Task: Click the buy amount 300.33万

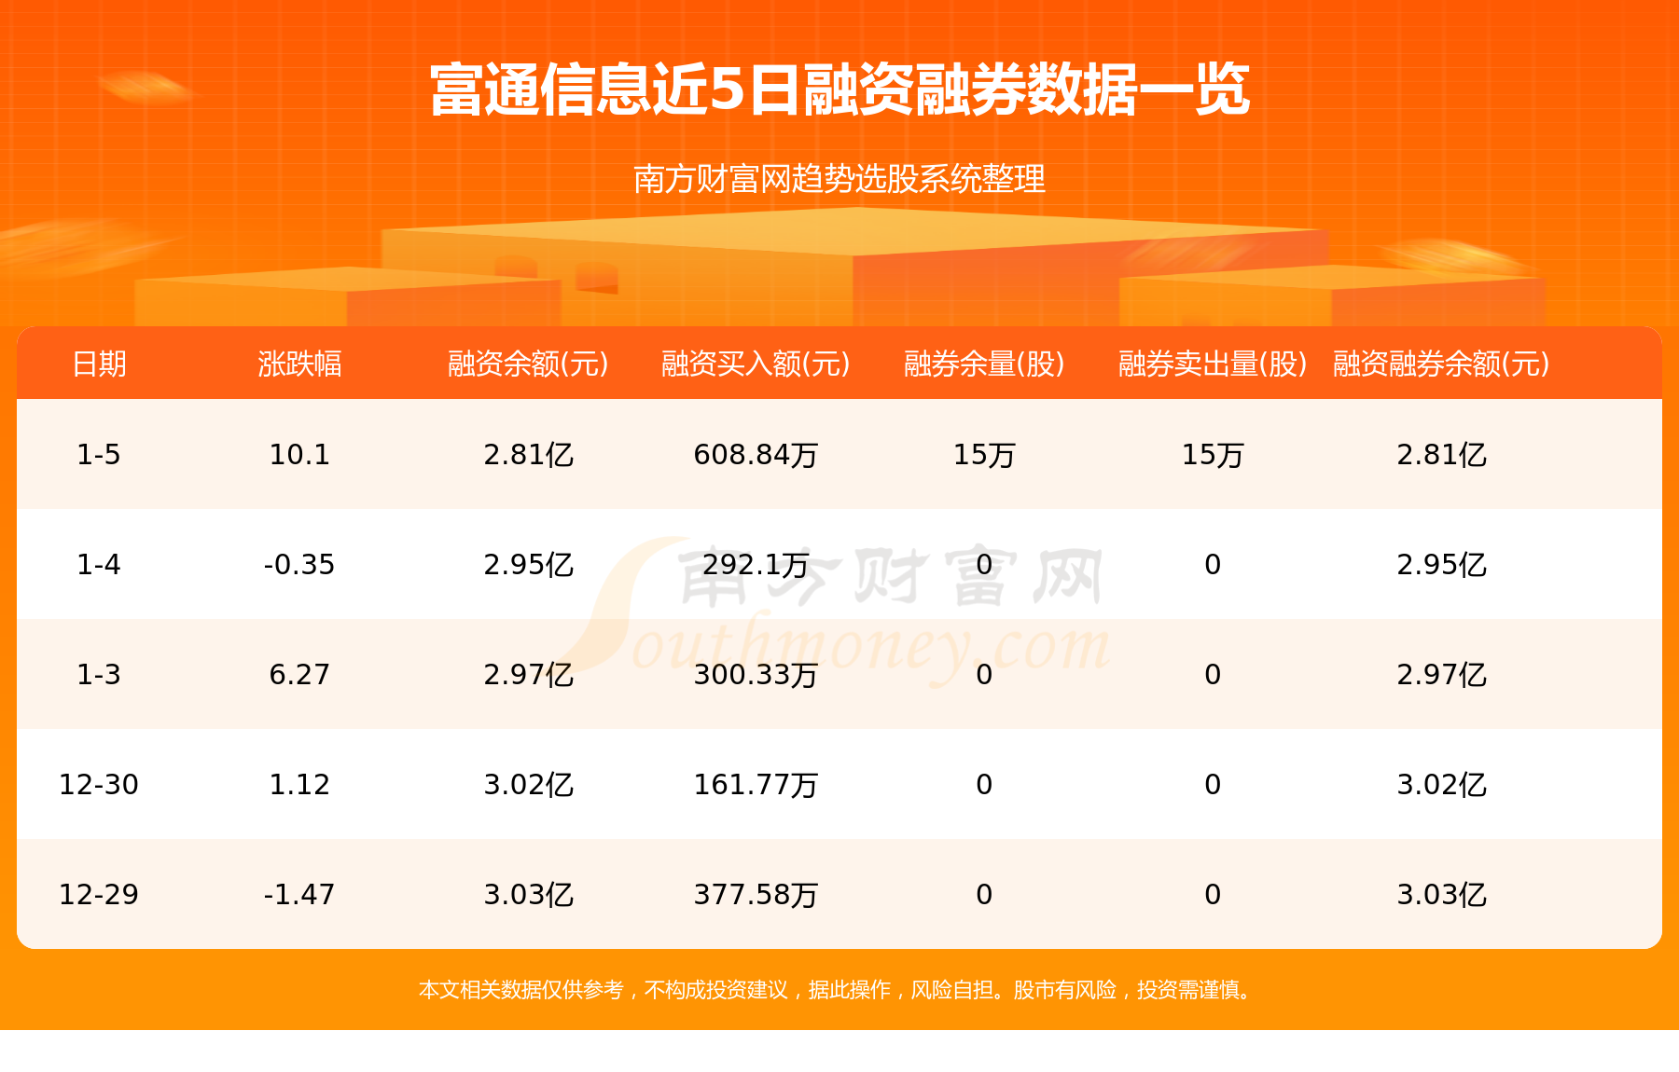Action: tap(756, 675)
